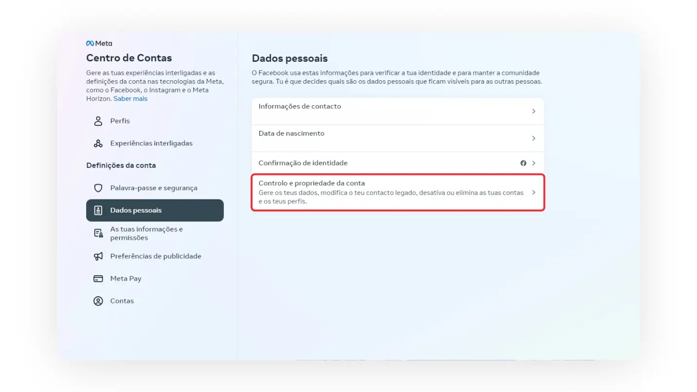The height and width of the screenshot is (392, 697).
Task: Select the Perfis person icon
Action: point(98,121)
